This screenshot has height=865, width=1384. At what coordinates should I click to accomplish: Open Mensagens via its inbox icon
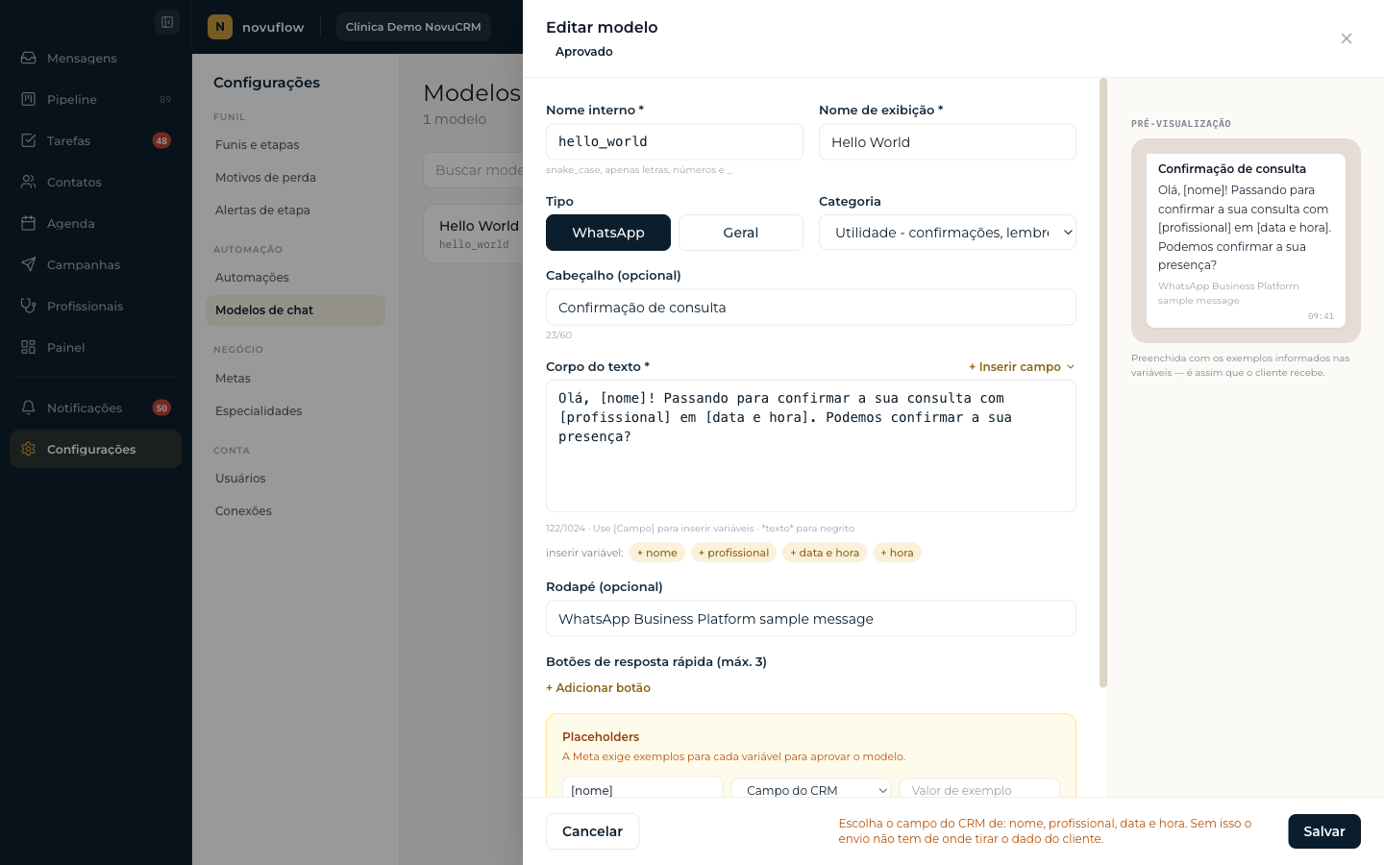pyautogui.click(x=29, y=58)
